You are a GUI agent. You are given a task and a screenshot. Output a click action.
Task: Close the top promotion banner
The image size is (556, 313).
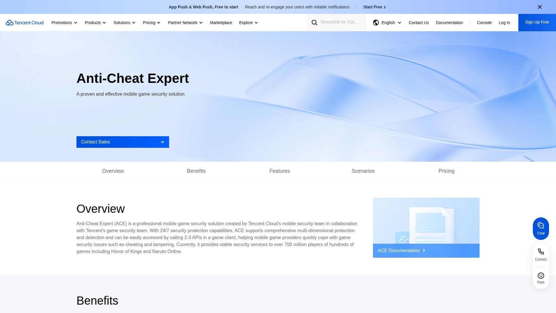[x=539, y=7]
